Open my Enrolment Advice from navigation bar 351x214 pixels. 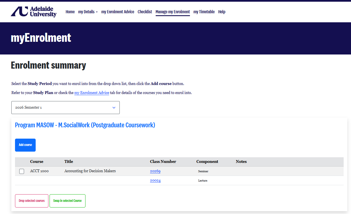click(118, 12)
